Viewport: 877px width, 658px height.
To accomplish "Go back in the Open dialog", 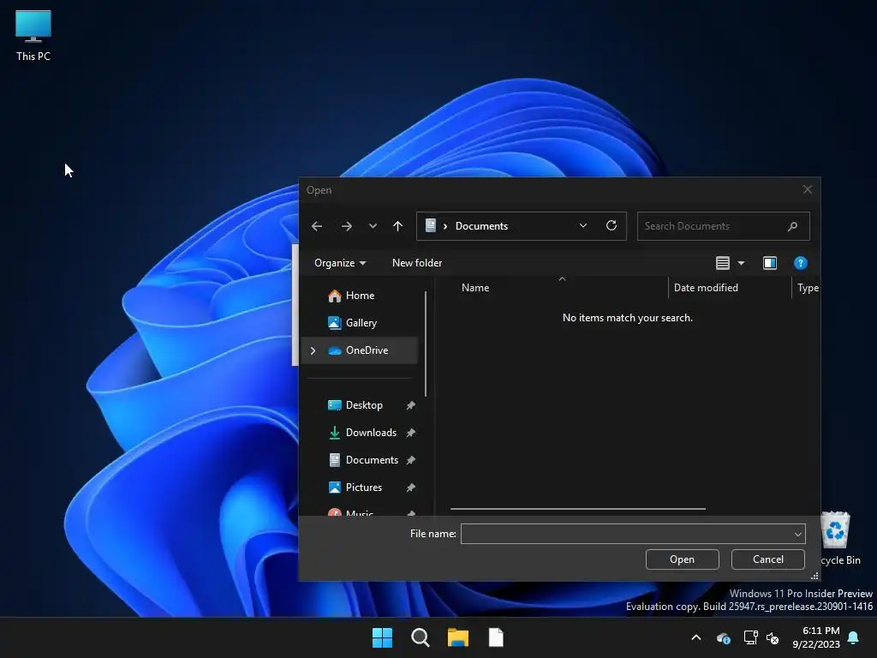I will [x=317, y=226].
